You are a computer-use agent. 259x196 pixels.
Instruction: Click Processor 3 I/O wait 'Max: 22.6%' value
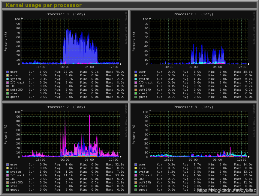point(243,175)
